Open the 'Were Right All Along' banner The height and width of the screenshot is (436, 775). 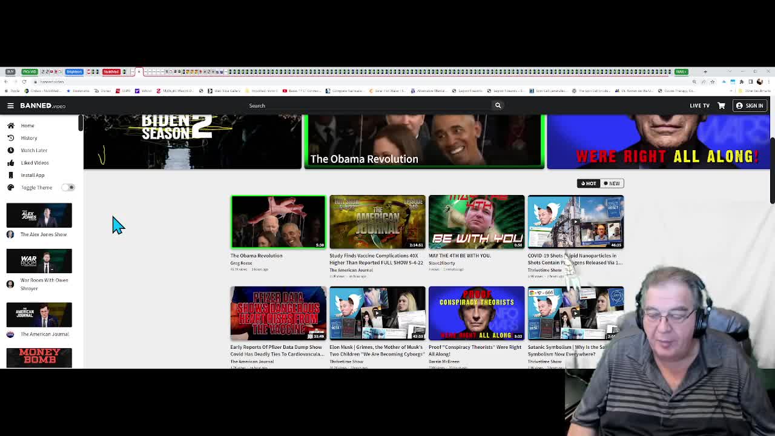[x=658, y=142]
